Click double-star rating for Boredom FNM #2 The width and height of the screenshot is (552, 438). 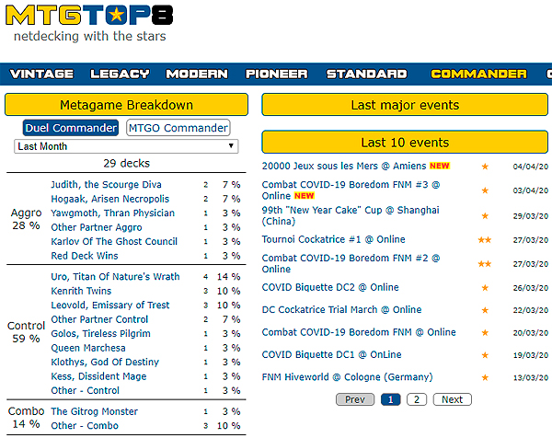click(x=485, y=264)
